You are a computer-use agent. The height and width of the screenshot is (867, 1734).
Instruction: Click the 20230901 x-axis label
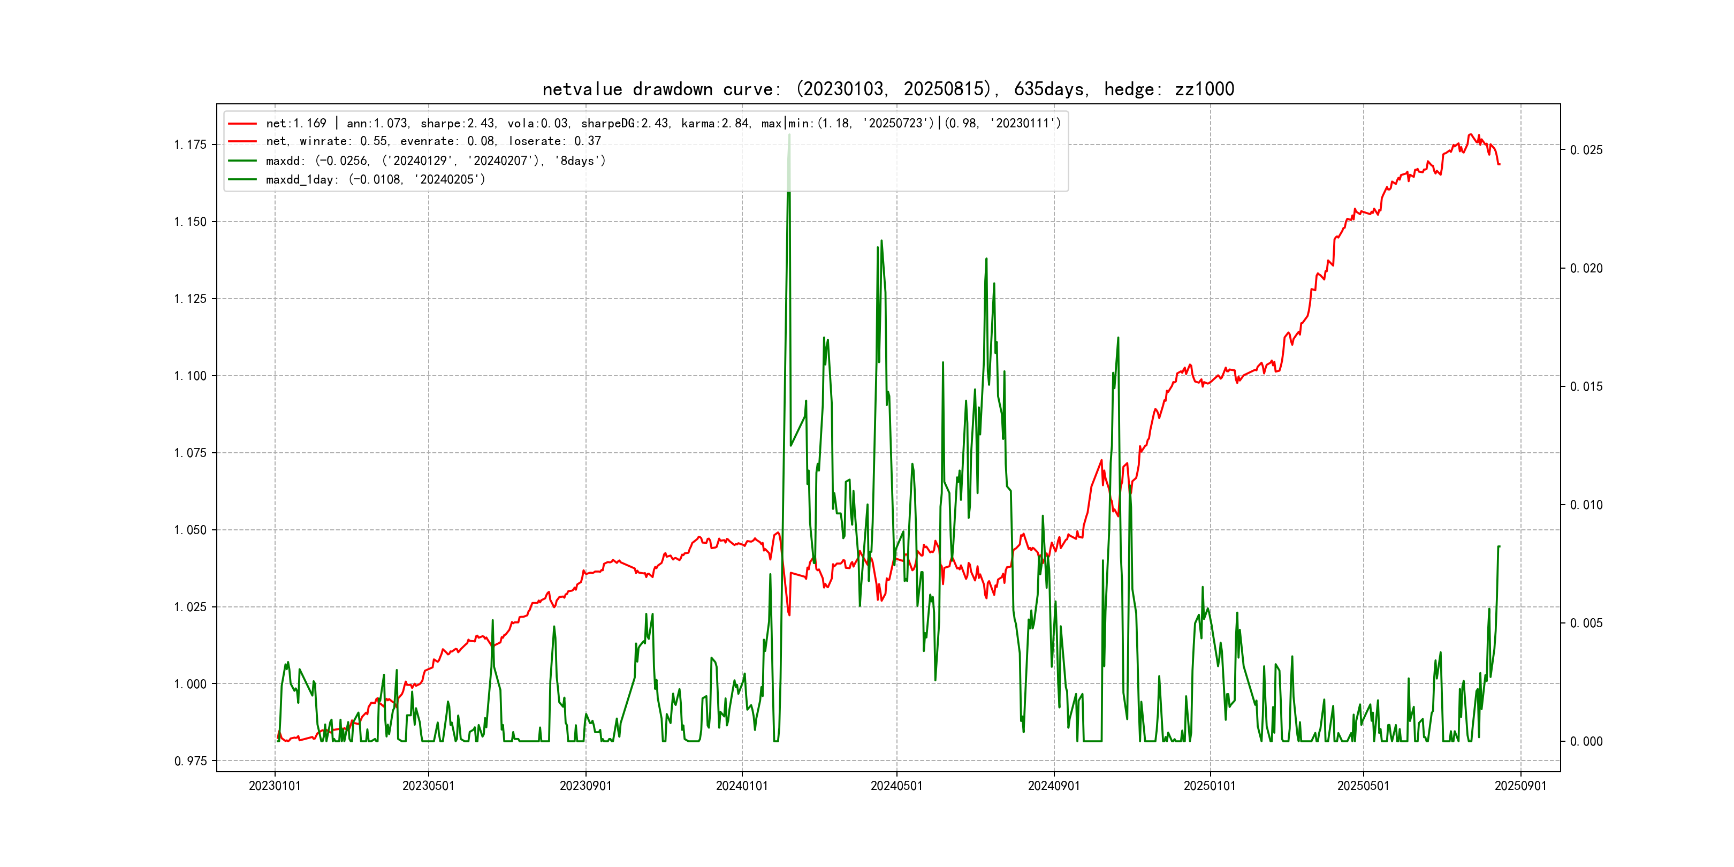point(585,786)
